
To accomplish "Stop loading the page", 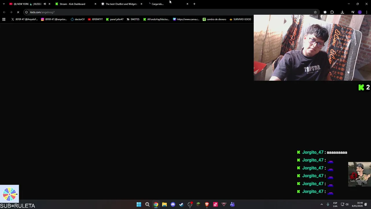I will click(x=18, y=12).
